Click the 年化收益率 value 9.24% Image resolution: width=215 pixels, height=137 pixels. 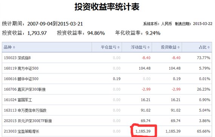(x=153, y=33)
